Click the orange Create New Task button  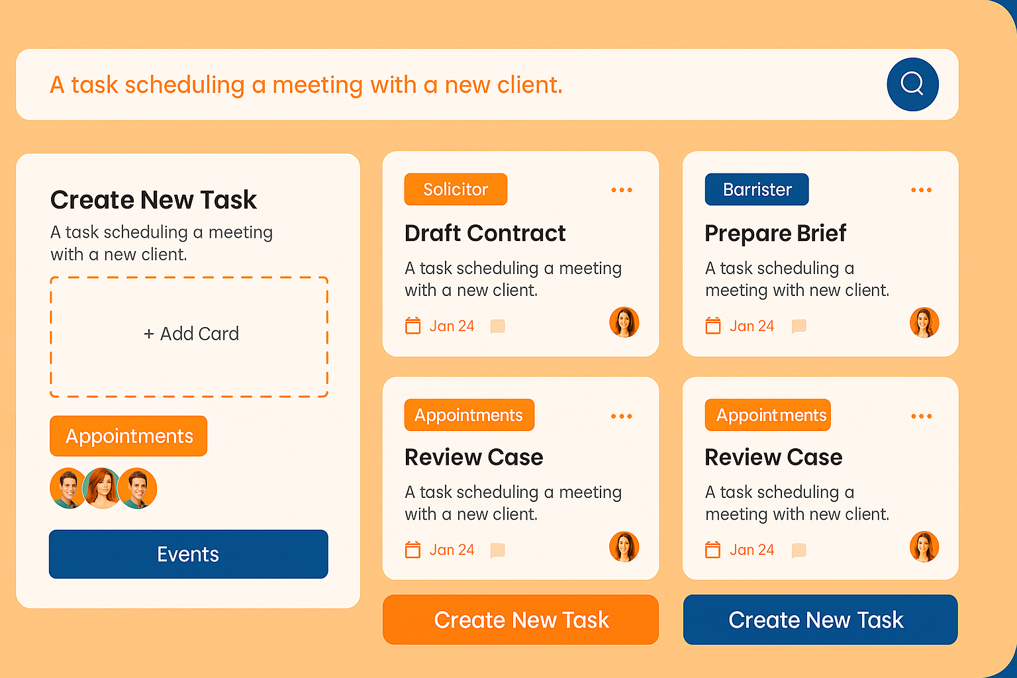point(520,620)
